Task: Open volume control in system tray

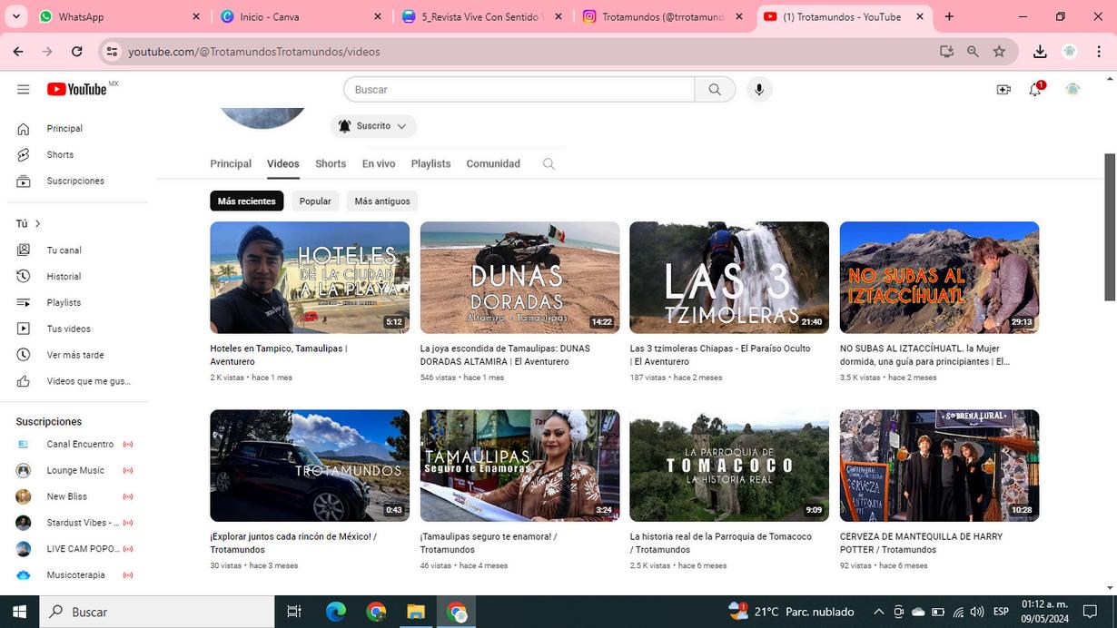Action: coord(977,612)
